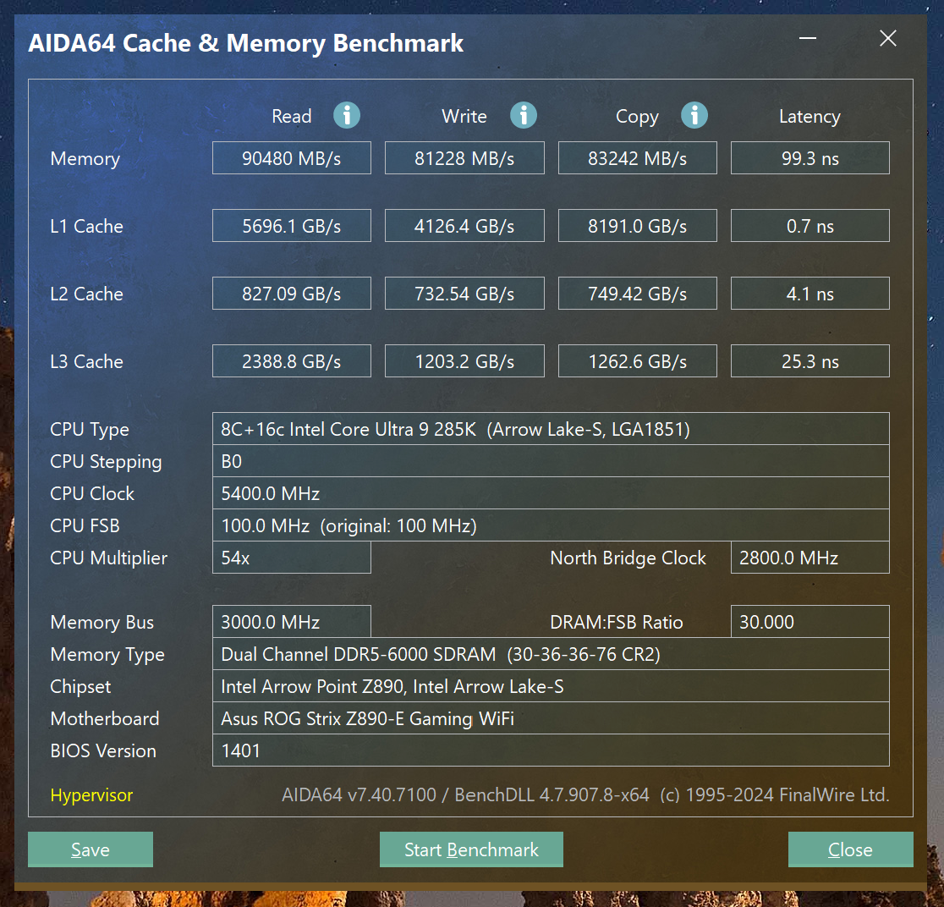The height and width of the screenshot is (907, 944).
Task: Click the AIDA64 Cache & Memory Benchmark title
Action: [245, 43]
